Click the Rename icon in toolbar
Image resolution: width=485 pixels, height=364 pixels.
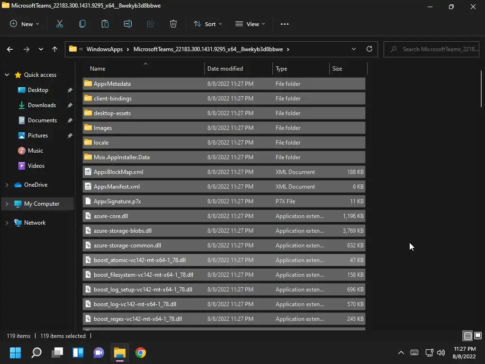pos(128,24)
